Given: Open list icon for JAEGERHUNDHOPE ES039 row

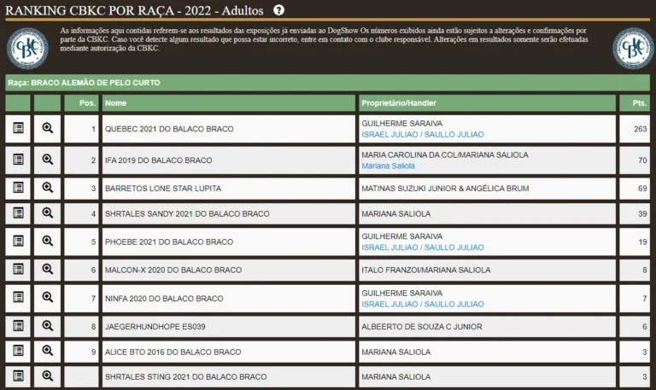Looking at the screenshot, I should click(x=18, y=325).
